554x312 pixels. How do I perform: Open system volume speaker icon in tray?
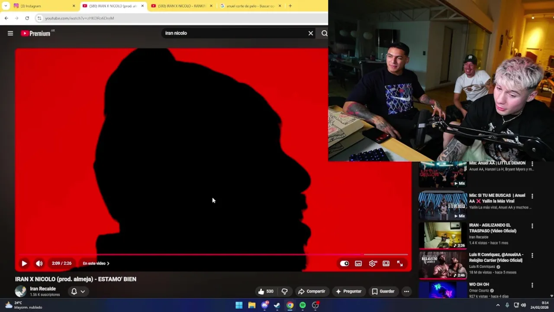[523, 305]
